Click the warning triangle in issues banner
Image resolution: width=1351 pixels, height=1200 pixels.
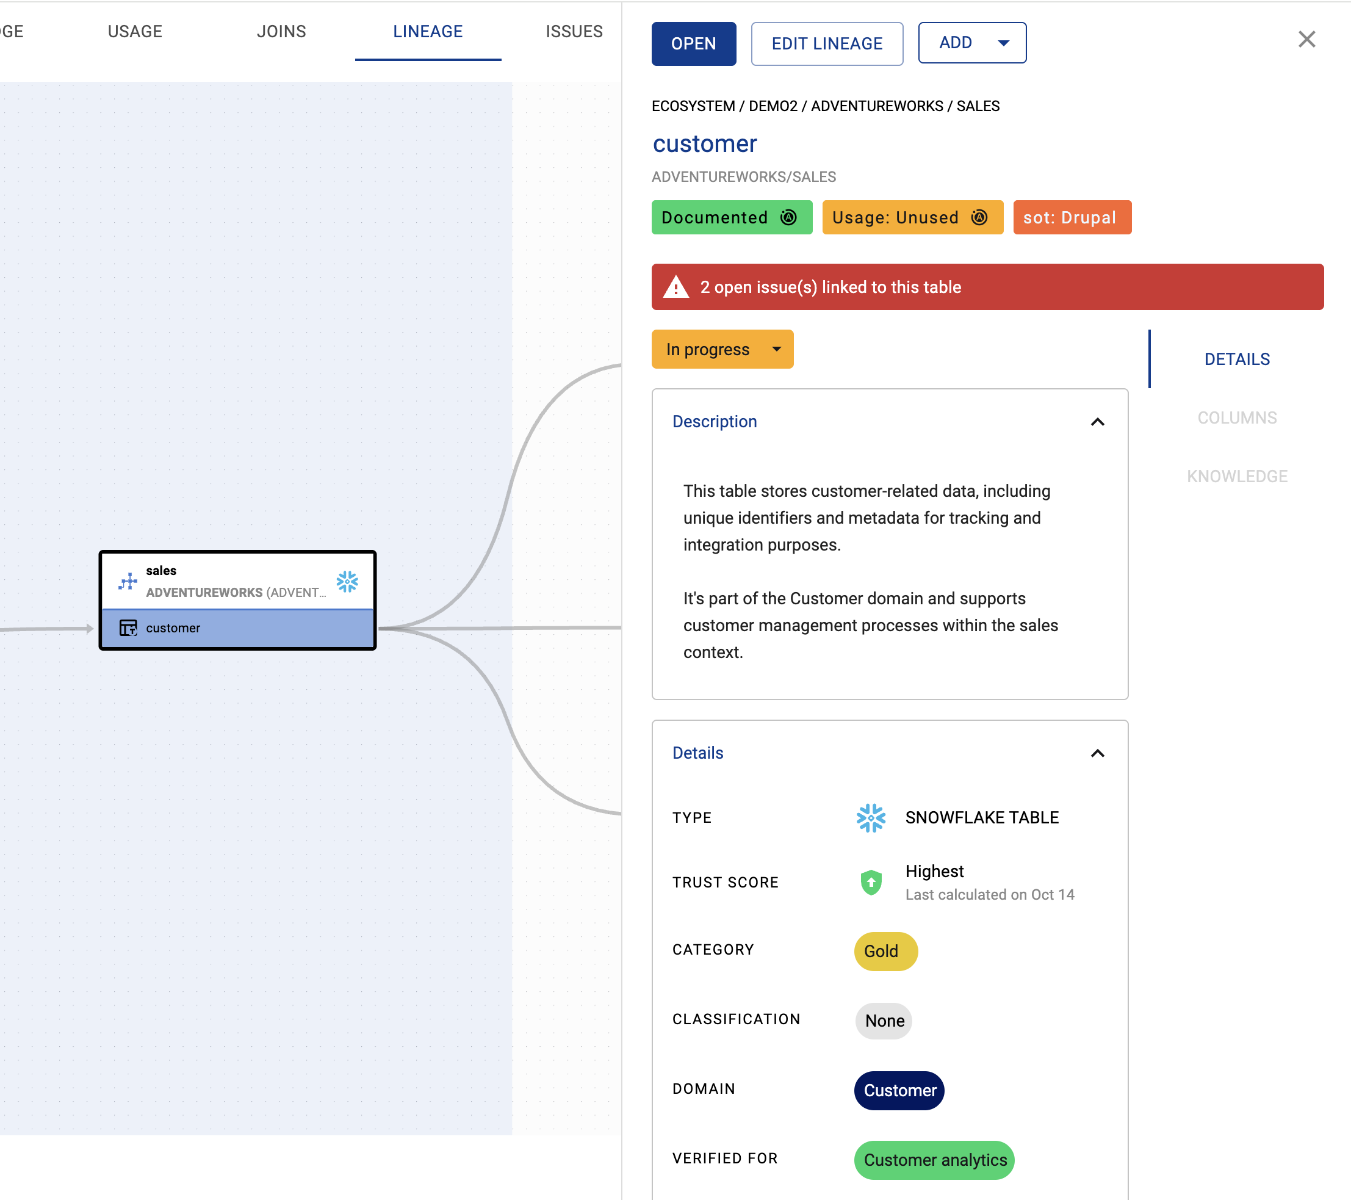pos(675,287)
